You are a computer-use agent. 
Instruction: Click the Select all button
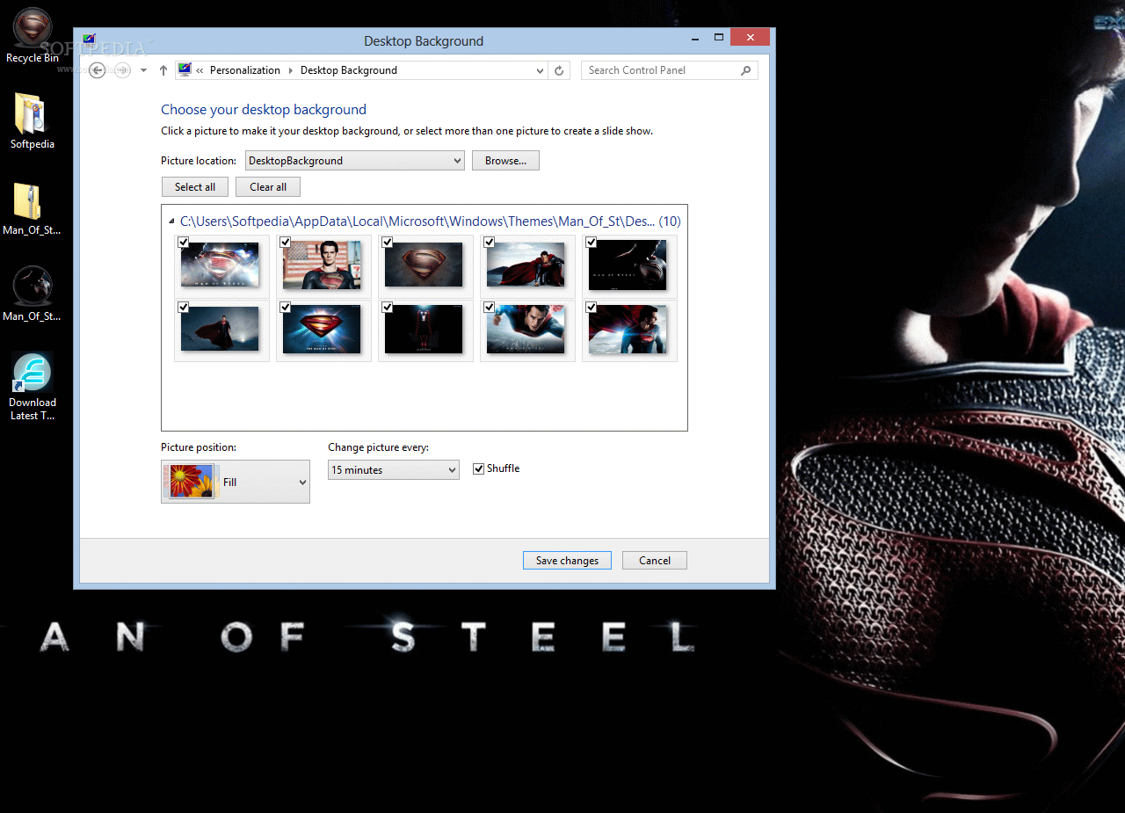point(195,187)
